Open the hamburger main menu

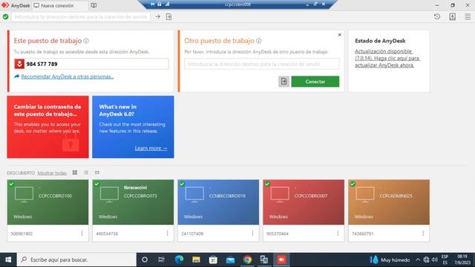pos(468,16)
